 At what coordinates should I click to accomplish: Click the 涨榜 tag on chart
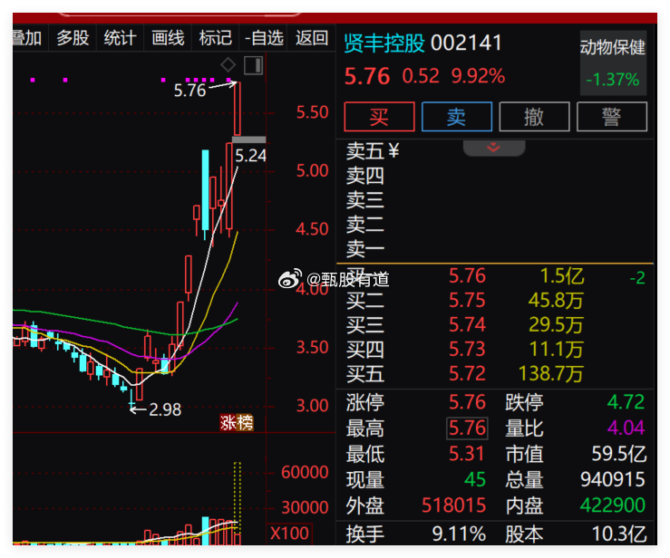(x=237, y=423)
